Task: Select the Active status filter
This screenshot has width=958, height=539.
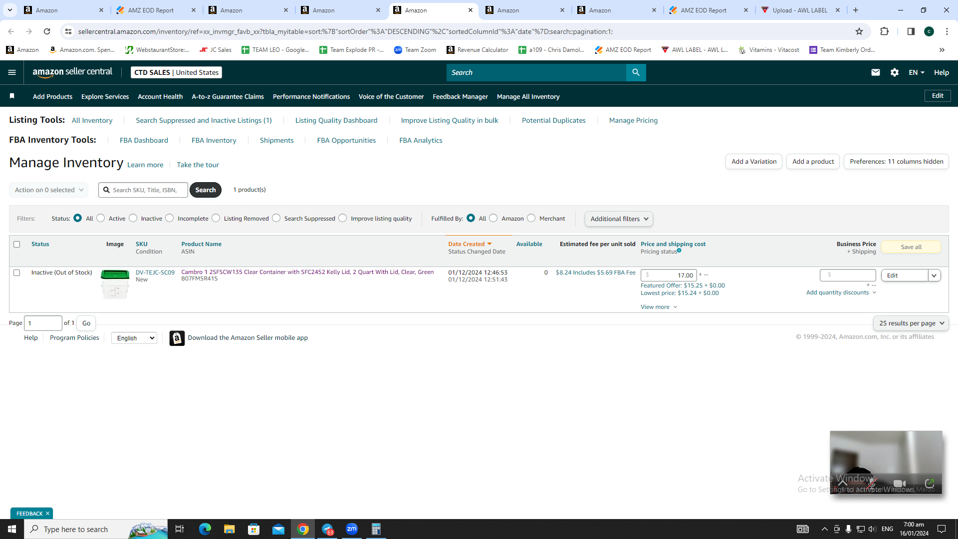Action: [x=101, y=218]
